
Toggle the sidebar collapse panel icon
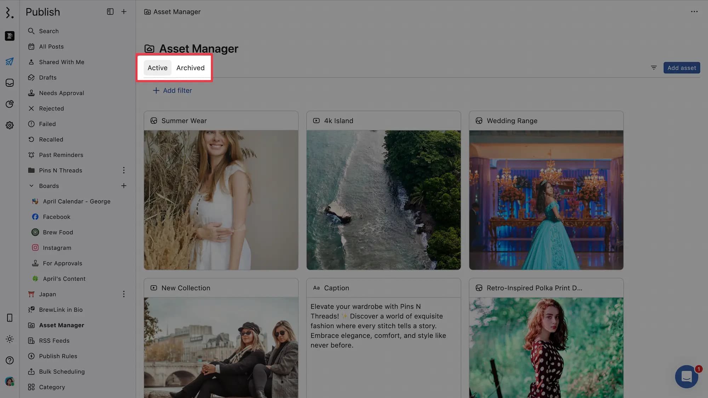pos(110,12)
